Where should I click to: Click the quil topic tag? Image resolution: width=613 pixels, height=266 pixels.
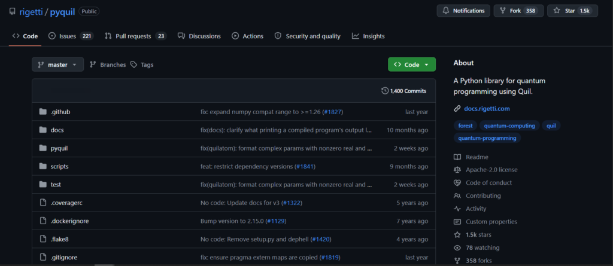(x=551, y=126)
